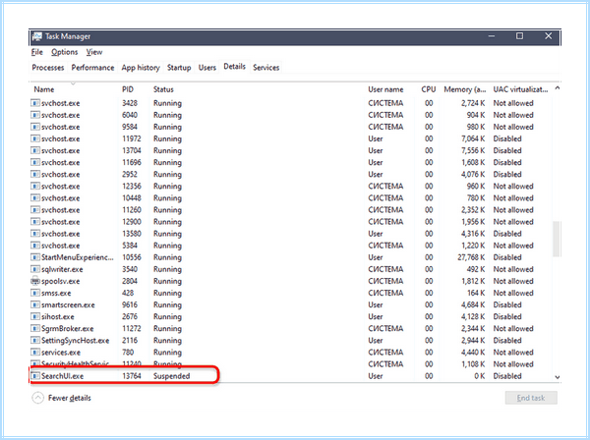This screenshot has height=440, width=590.
Task: Select the SgrmBroker.exe process name
Action: click(x=67, y=329)
